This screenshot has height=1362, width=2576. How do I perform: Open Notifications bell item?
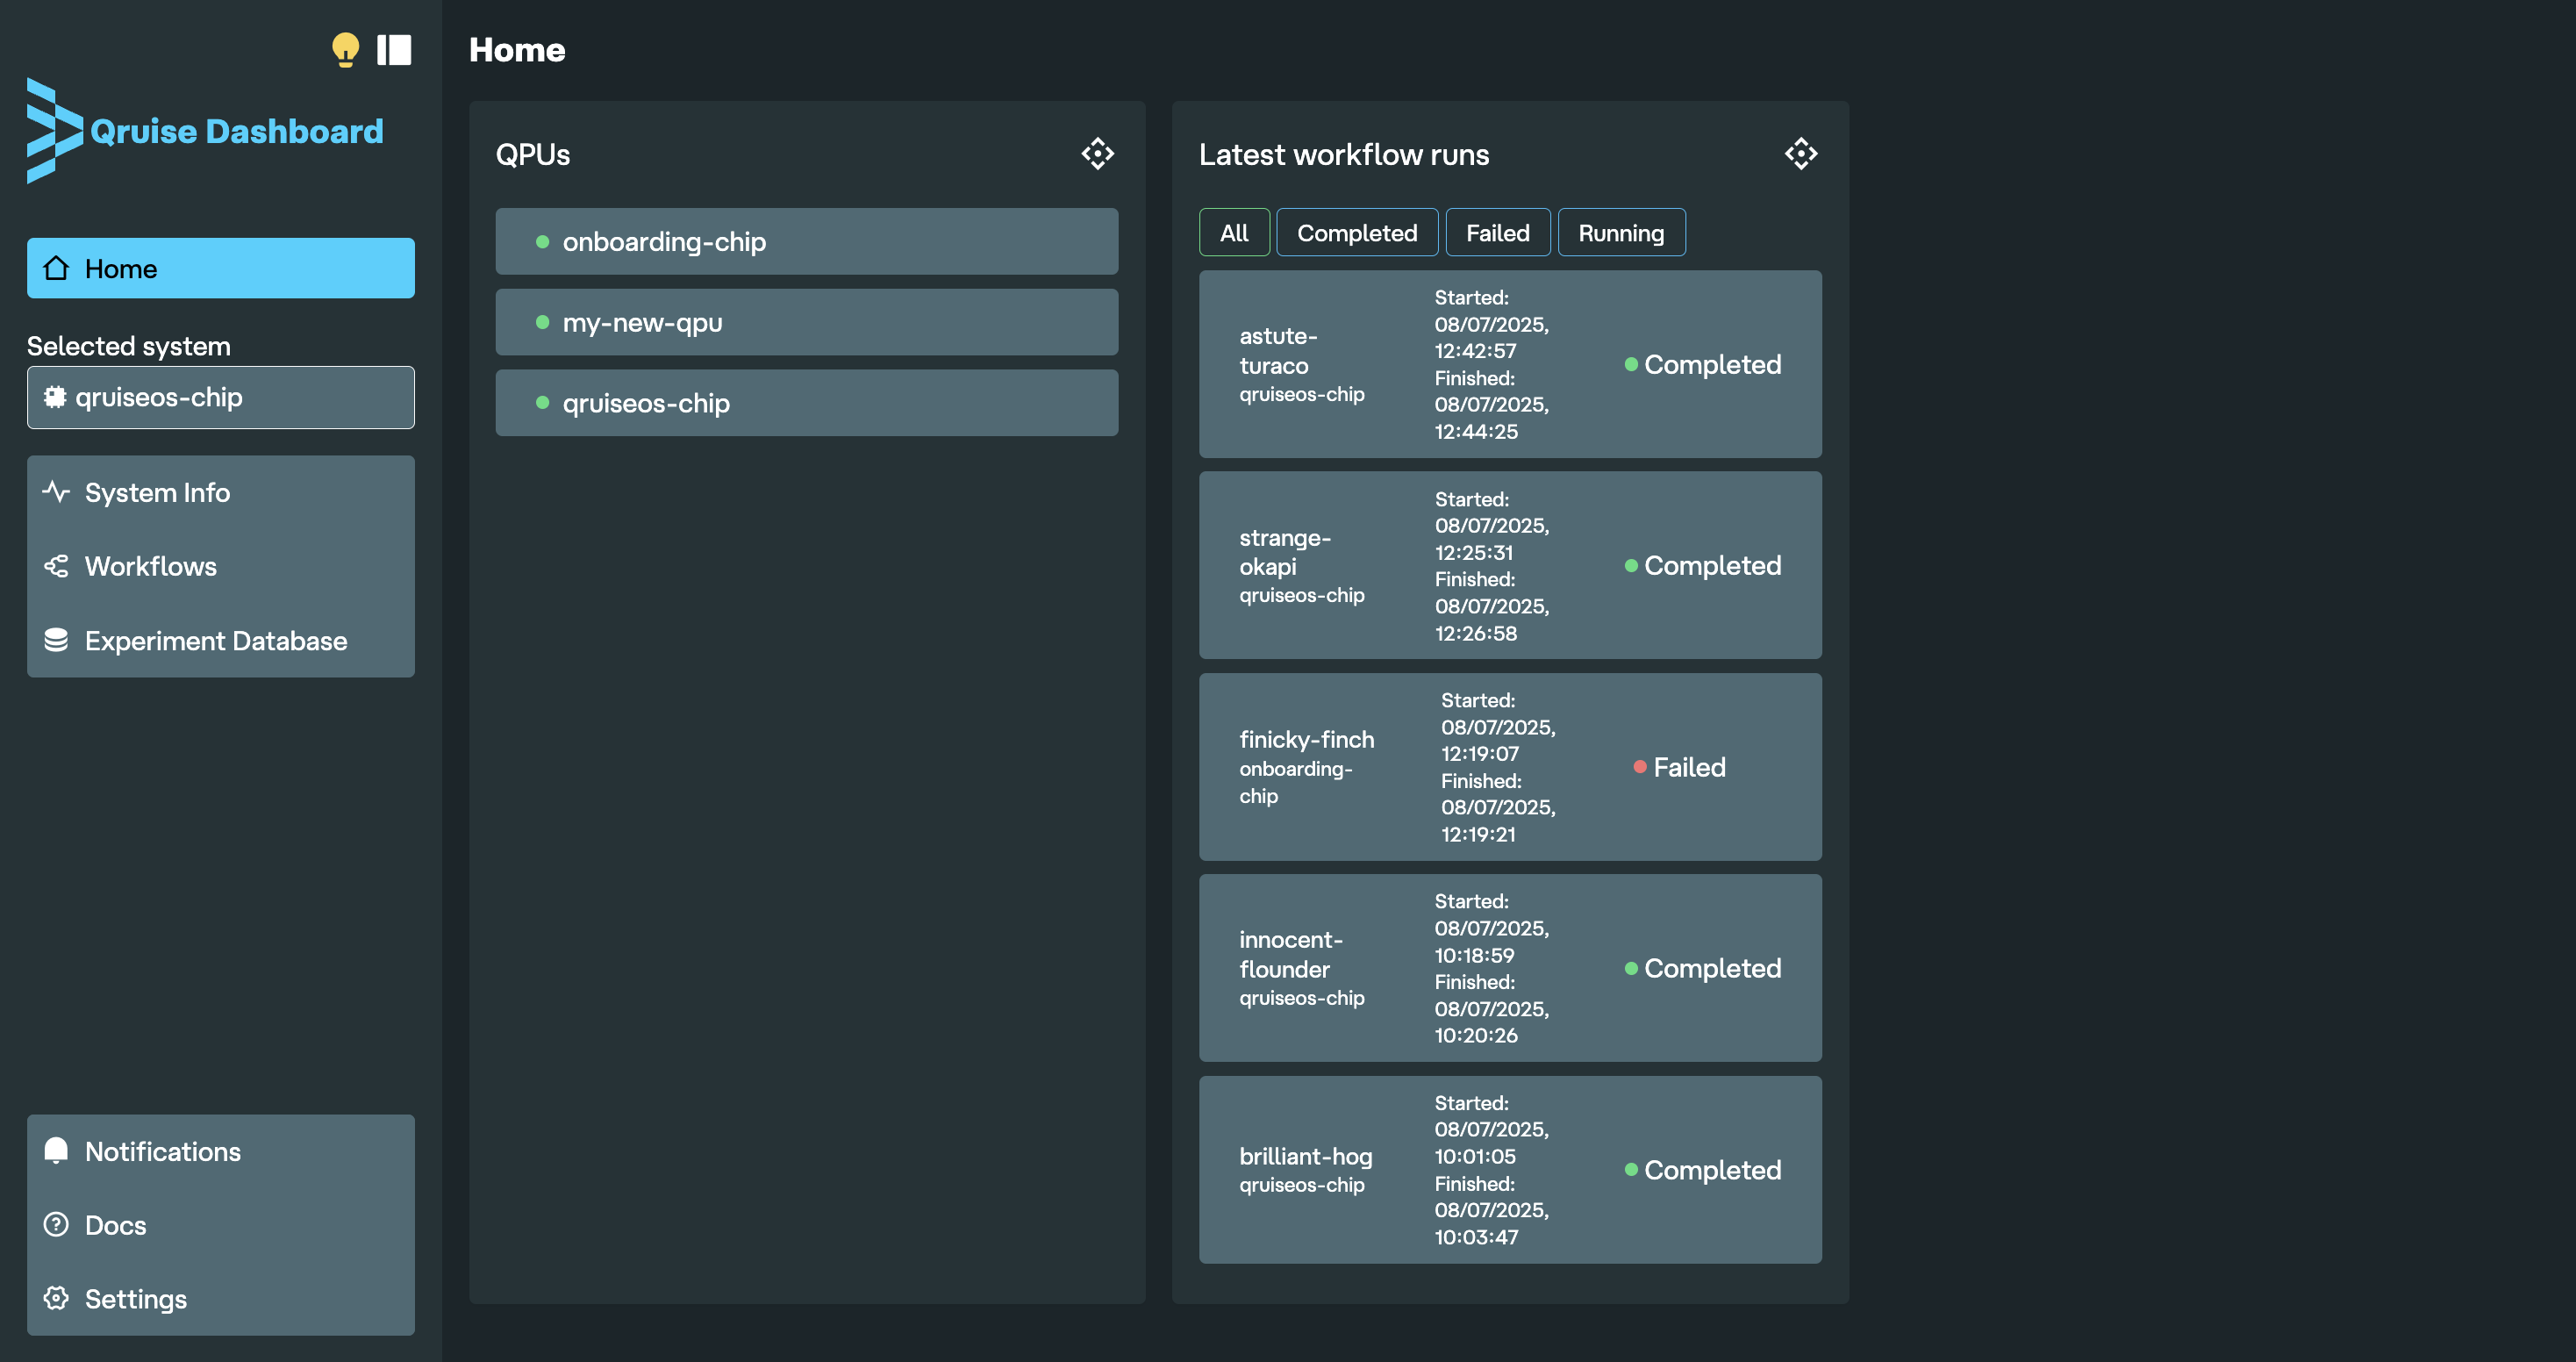[x=162, y=1151]
